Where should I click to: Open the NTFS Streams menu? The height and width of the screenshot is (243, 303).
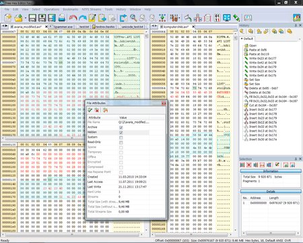pyautogui.click(x=92, y=9)
